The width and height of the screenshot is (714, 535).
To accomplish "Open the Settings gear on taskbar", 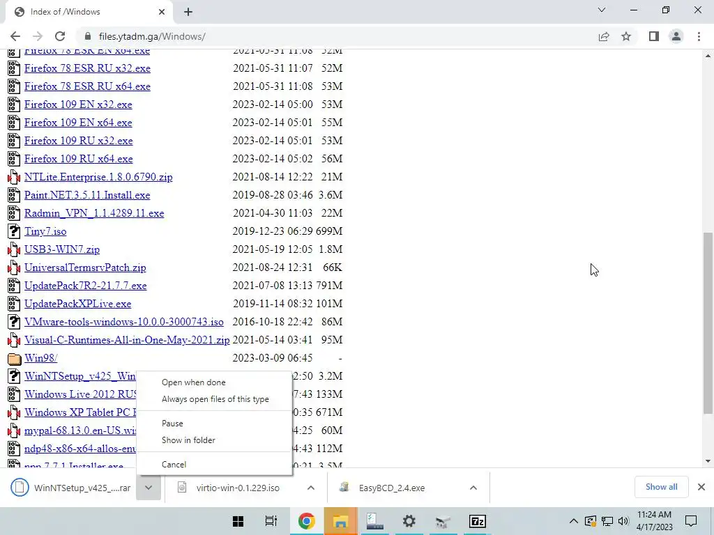I will [x=409, y=521].
